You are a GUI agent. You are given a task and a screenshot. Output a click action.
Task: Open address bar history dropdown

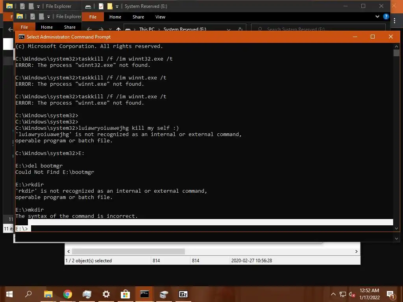click(229, 29)
